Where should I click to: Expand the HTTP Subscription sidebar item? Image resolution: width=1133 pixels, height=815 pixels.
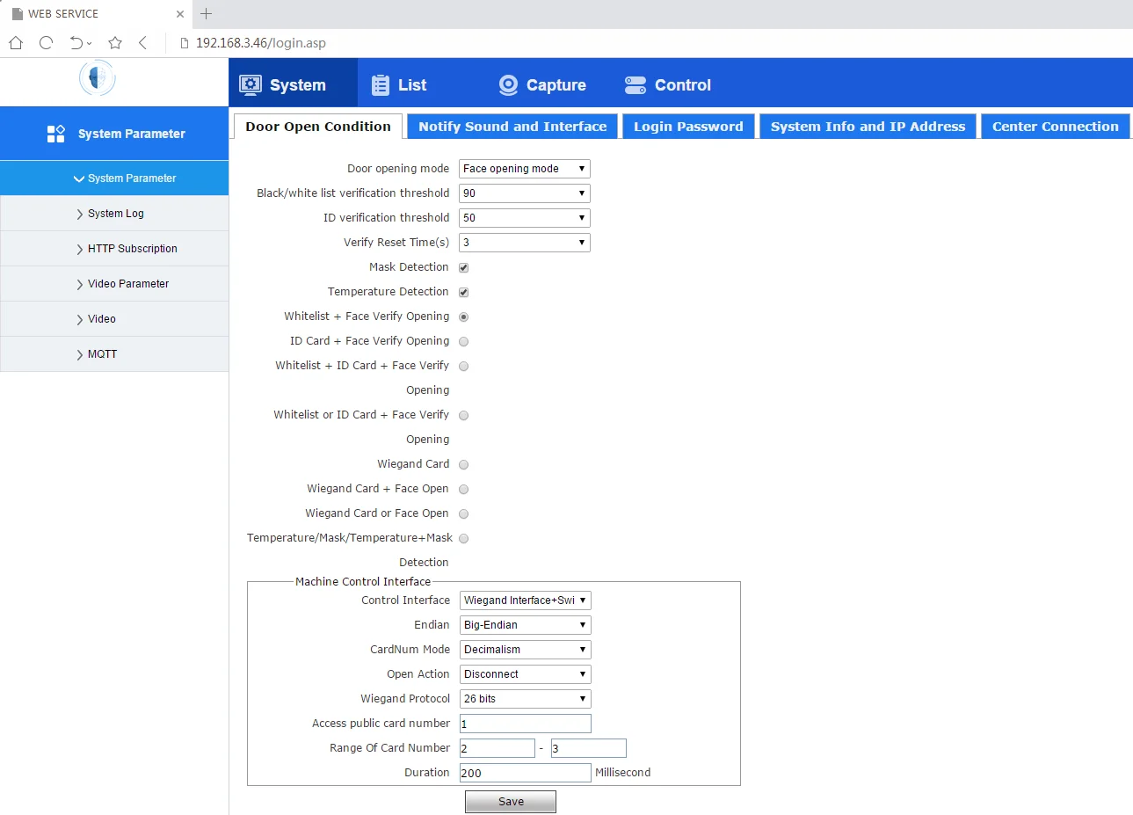pyautogui.click(x=132, y=249)
